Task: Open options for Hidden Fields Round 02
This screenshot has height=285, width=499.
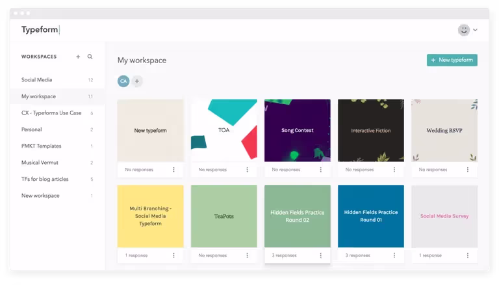Action: 321,255
